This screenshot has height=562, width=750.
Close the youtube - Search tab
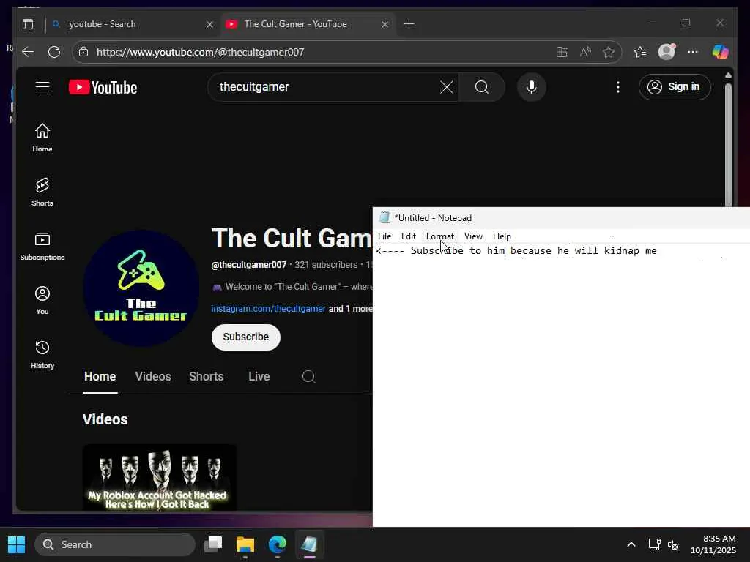pyautogui.click(x=209, y=24)
